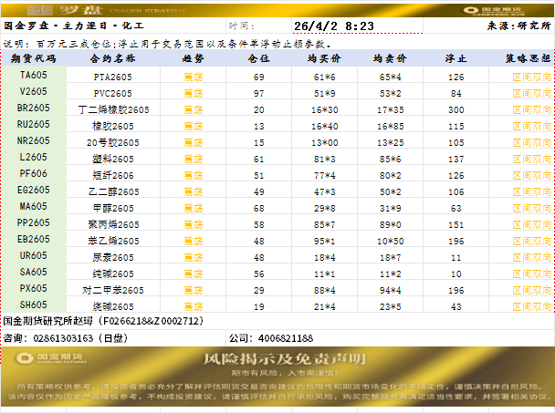Click contract name PTA2605

point(113,77)
